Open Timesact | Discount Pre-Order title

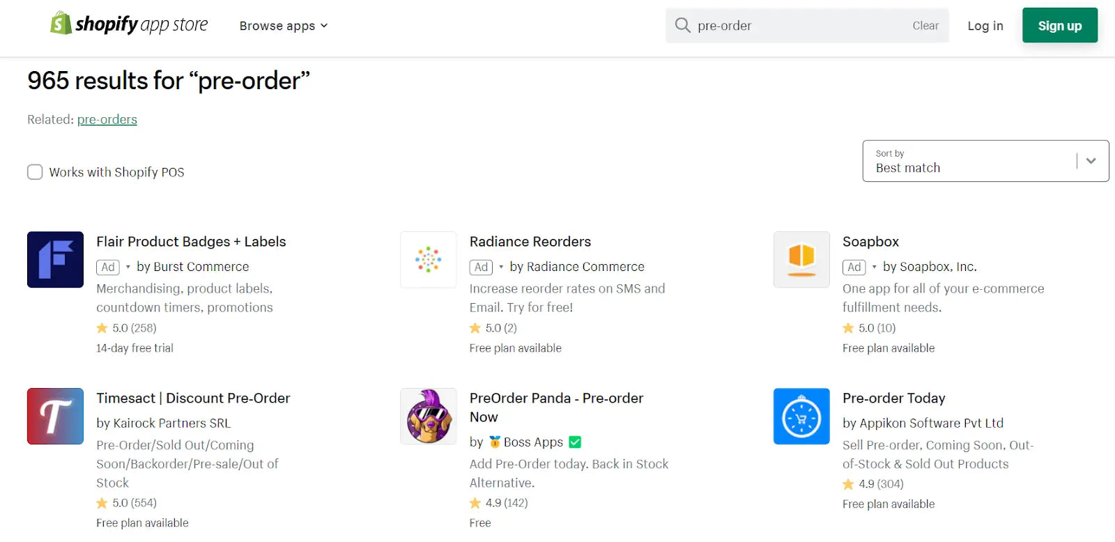click(193, 398)
